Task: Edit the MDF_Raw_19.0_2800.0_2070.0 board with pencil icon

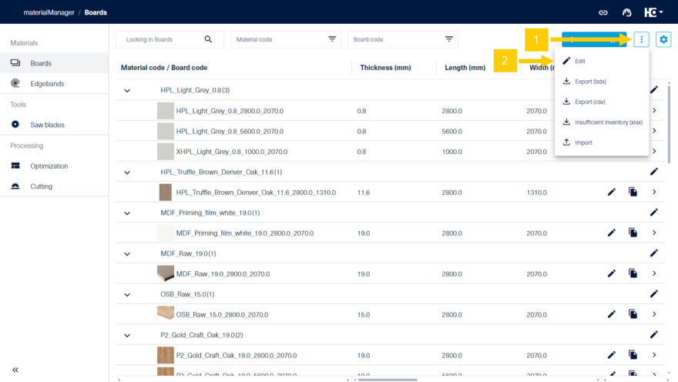Action: 612,273
